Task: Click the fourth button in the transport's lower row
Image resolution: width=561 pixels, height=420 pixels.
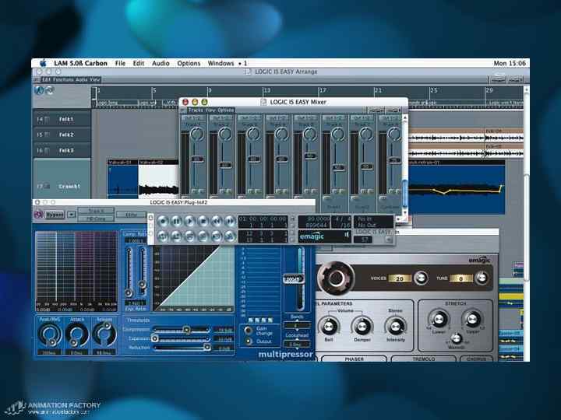Action: point(203,236)
